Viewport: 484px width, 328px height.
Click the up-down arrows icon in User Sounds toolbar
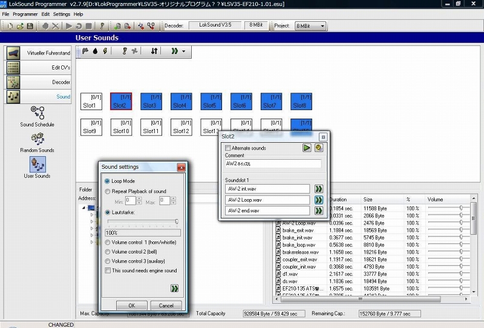coord(154,51)
